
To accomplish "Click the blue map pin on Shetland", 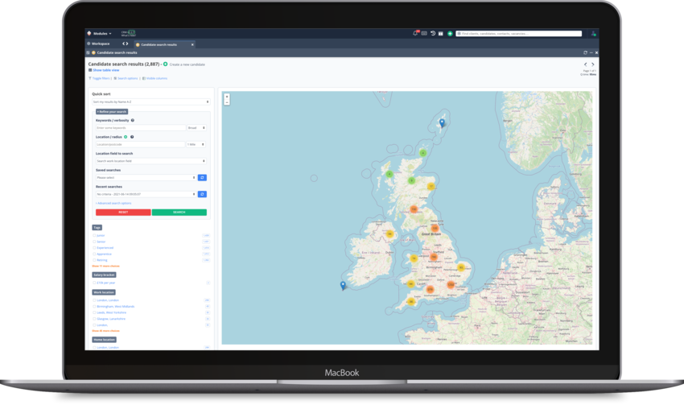I will pyautogui.click(x=442, y=123).
